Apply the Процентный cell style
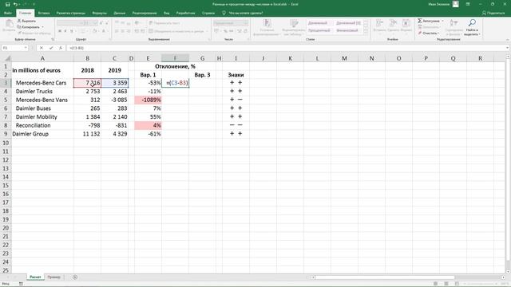The height and width of the screenshot is (287, 511). [x=319, y=30]
